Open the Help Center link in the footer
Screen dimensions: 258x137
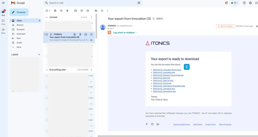tap(197, 124)
